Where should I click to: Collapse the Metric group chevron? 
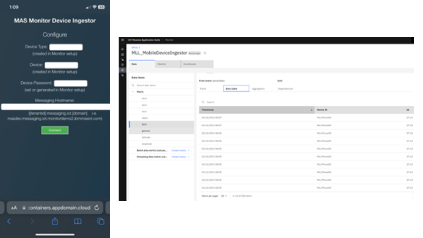point(133,92)
